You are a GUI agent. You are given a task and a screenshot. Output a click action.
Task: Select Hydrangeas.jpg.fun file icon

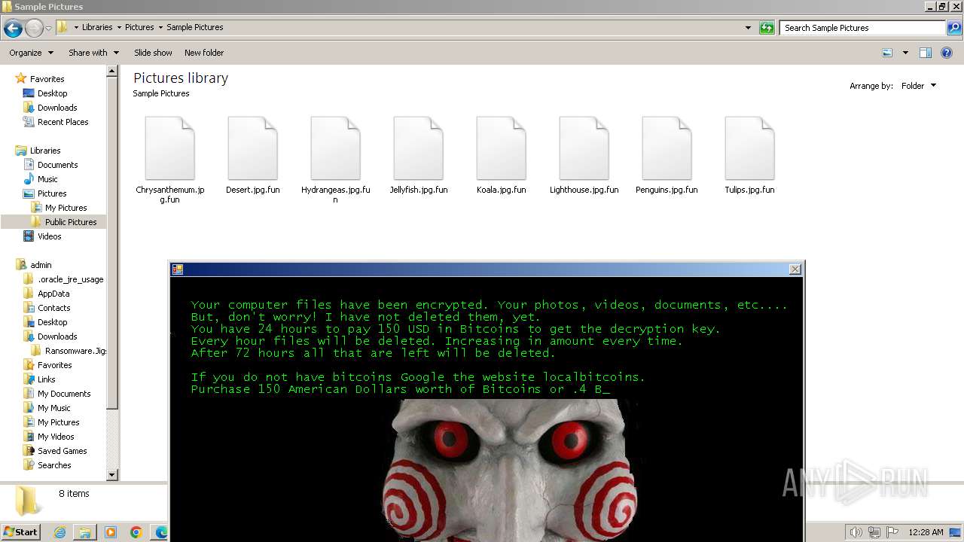(x=336, y=148)
